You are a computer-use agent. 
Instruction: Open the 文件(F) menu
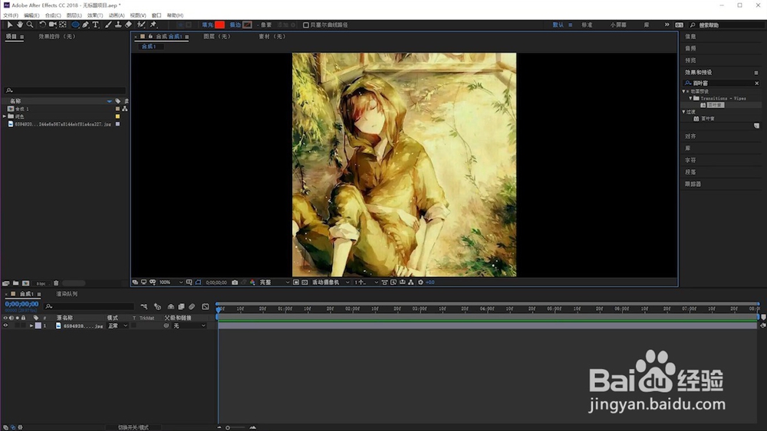pos(10,15)
